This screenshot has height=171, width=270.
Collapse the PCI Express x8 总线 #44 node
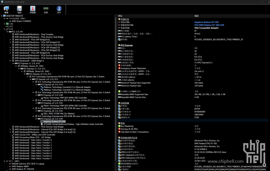pos(36,119)
